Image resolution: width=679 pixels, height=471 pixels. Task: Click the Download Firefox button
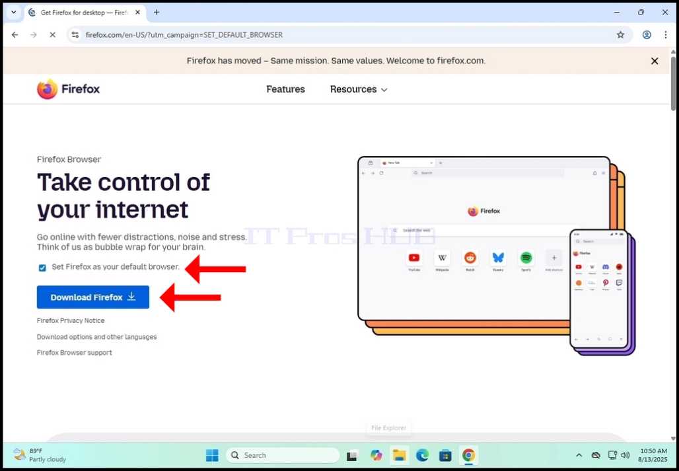point(92,297)
